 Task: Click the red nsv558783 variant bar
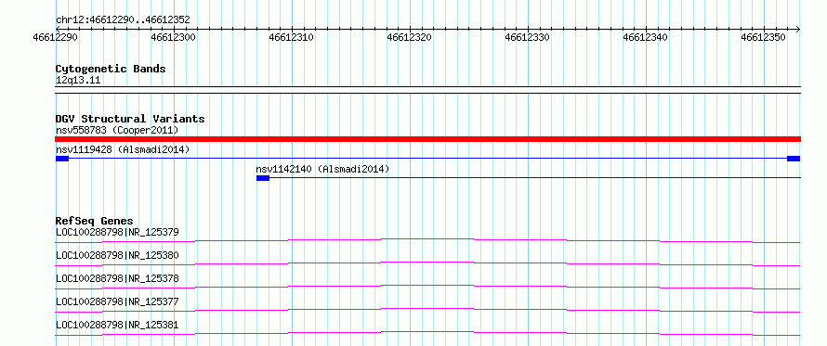point(427,139)
